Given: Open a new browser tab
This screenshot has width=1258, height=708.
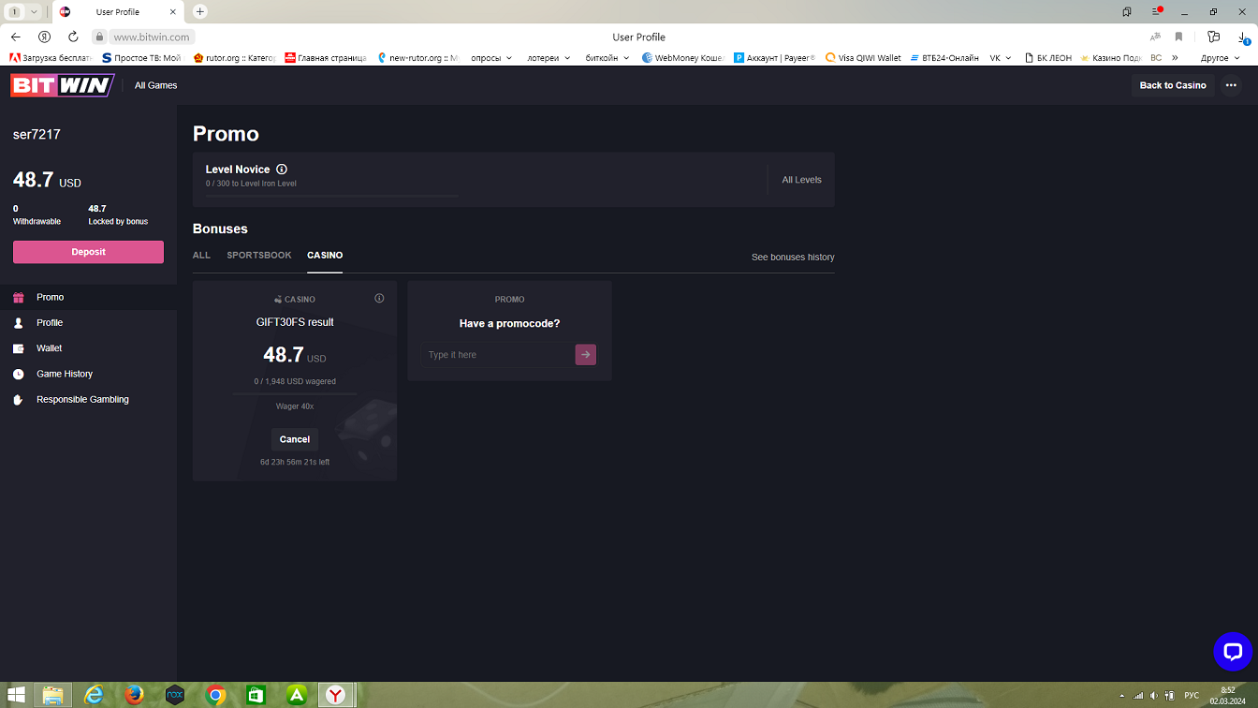Looking at the screenshot, I should [x=200, y=12].
